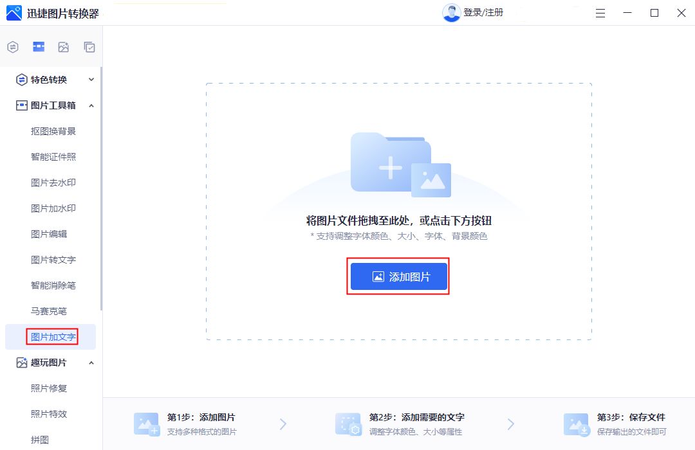Click the folder plus image illustration
The width and height of the screenshot is (695, 450).
[399, 165]
